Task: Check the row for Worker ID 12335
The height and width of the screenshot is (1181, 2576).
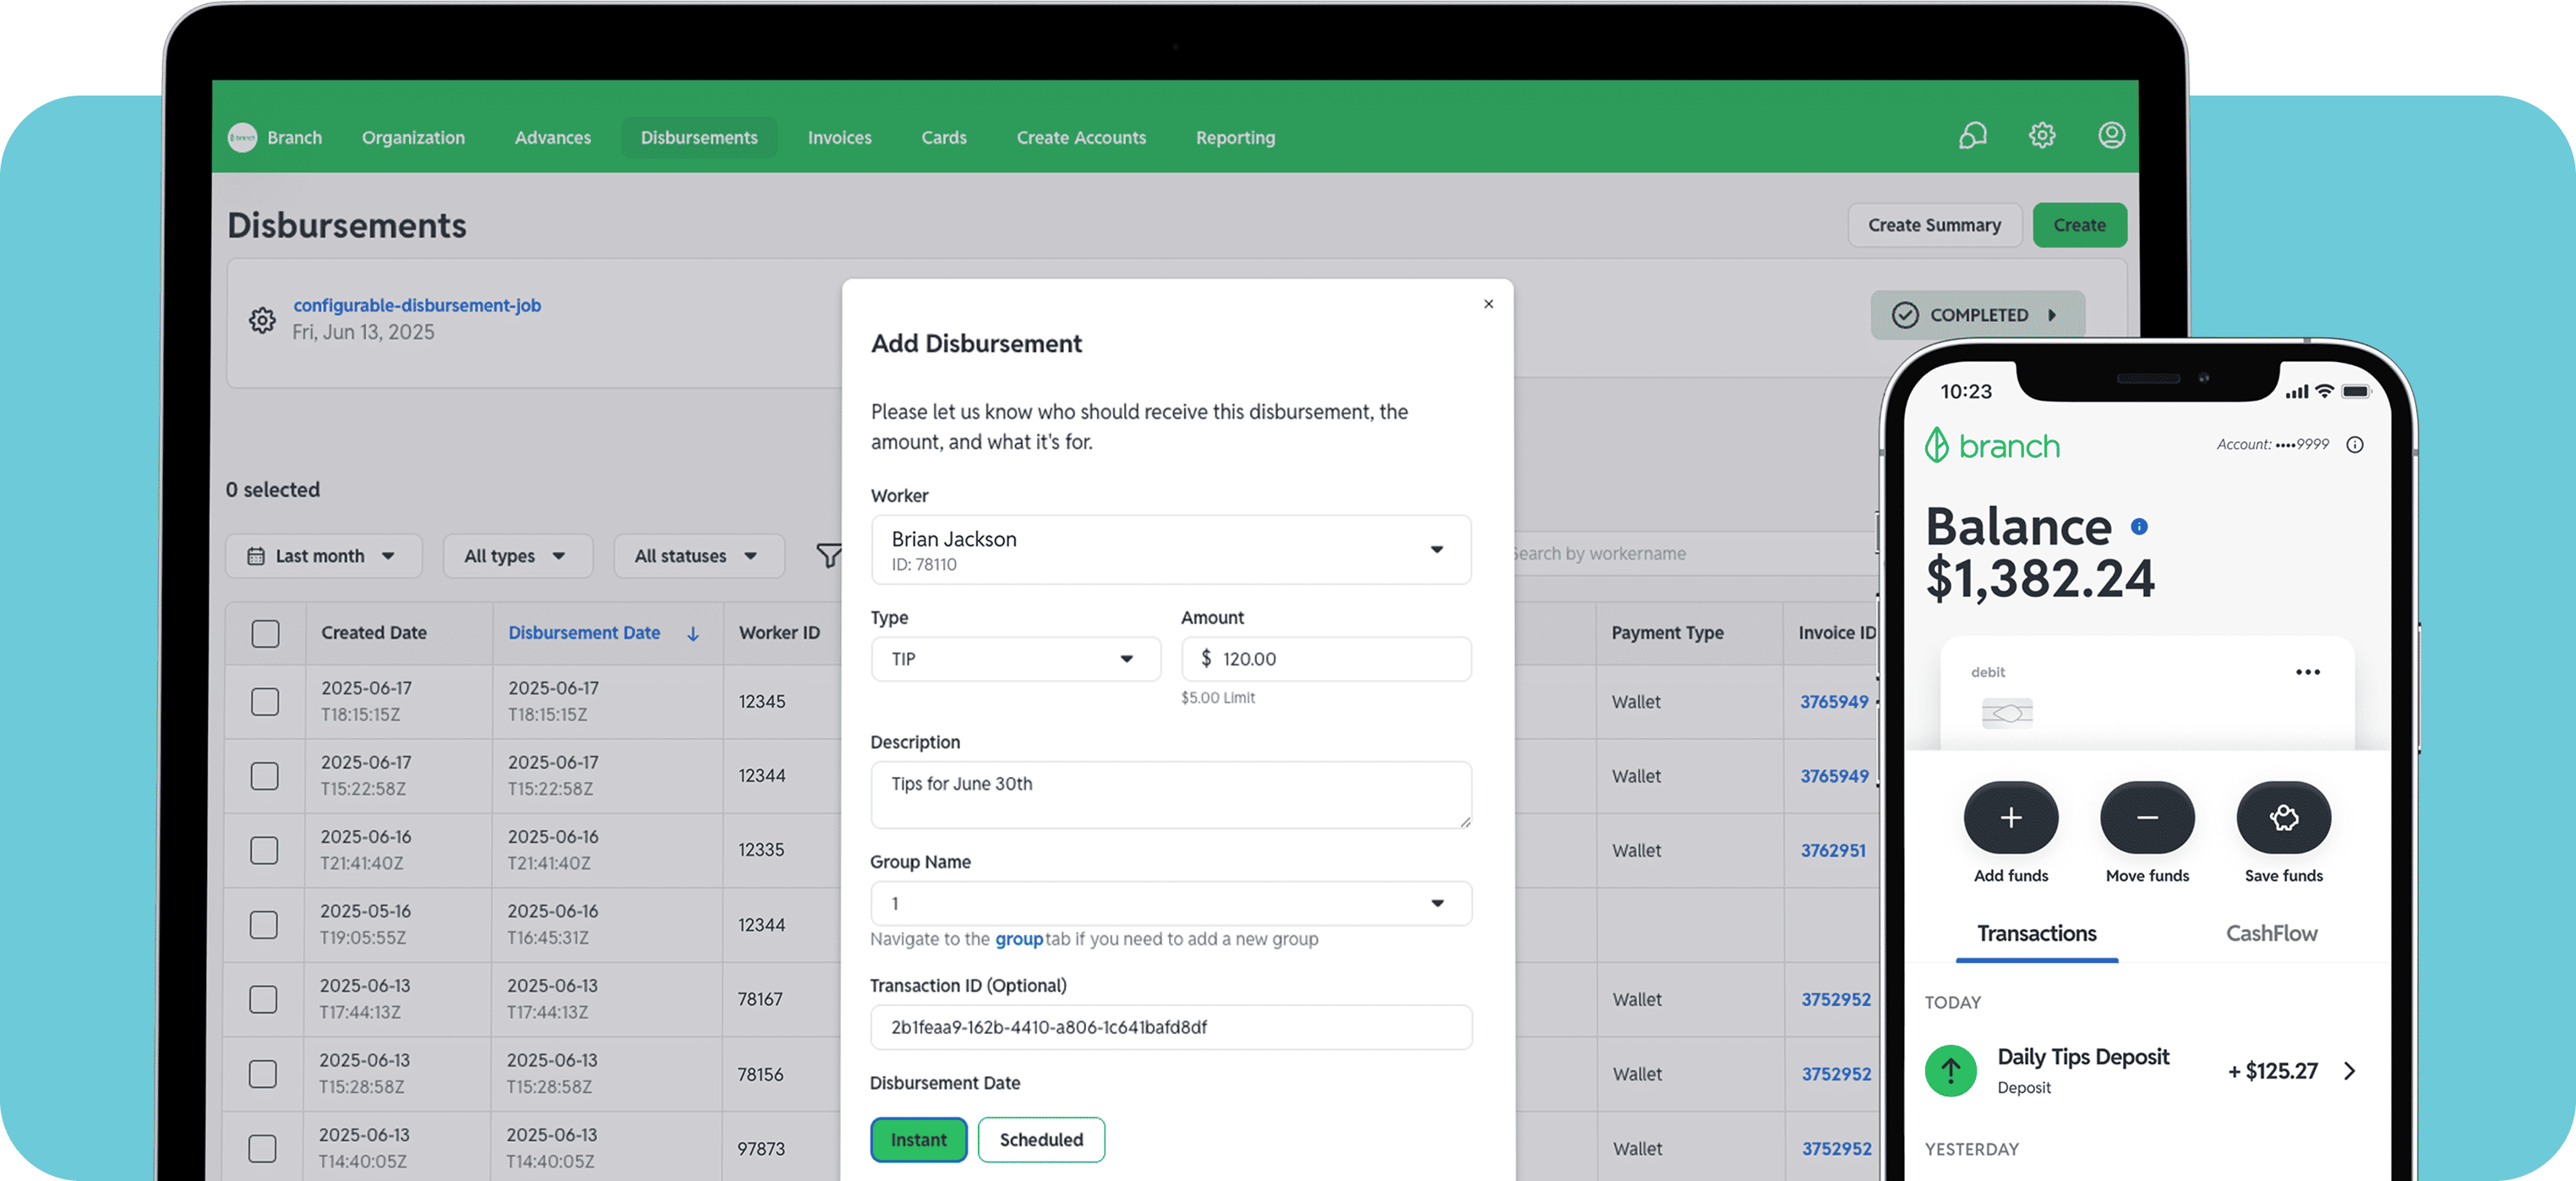Action: coord(264,850)
